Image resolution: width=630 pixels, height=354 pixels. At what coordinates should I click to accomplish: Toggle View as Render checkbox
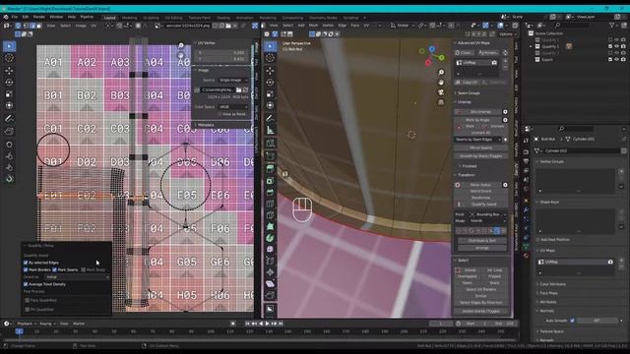[x=220, y=114]
